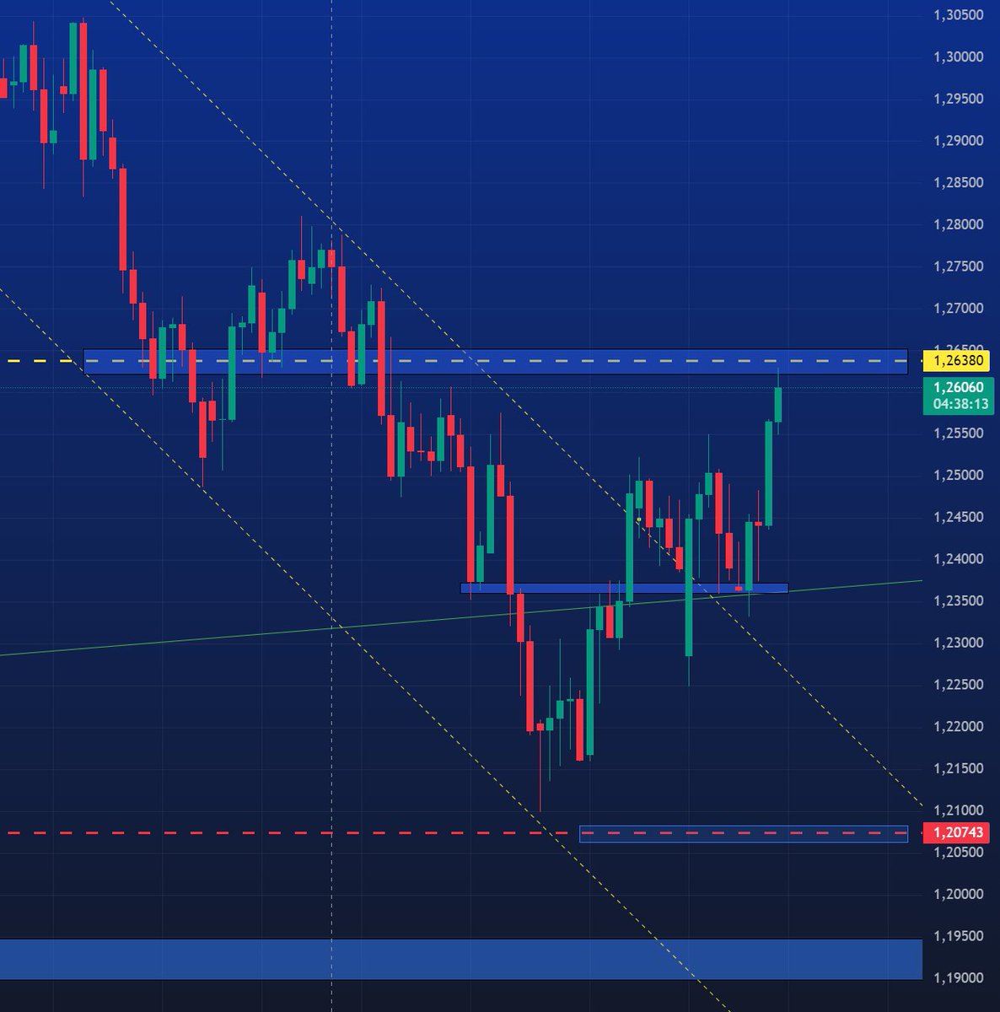Screen dimensions: 1000x1012
Task: Click the 1,22000 price axis label
Action: point(958,727)
